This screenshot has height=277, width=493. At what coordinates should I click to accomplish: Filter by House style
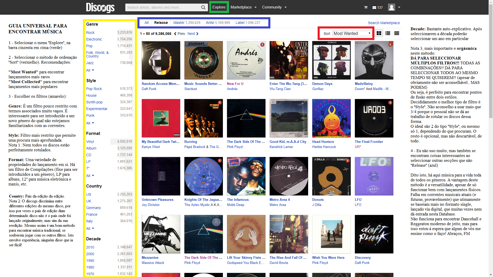91,95
